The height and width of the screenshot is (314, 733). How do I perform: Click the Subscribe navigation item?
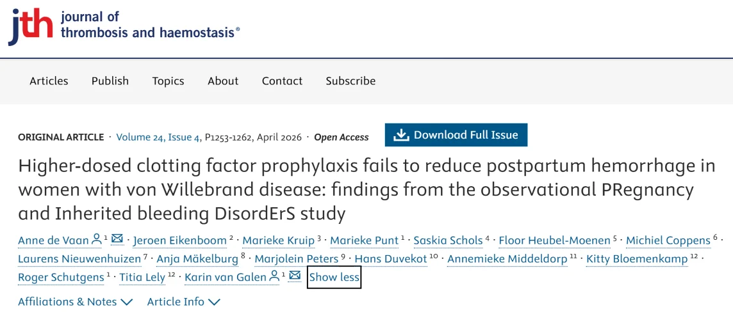tap(350, 81)
